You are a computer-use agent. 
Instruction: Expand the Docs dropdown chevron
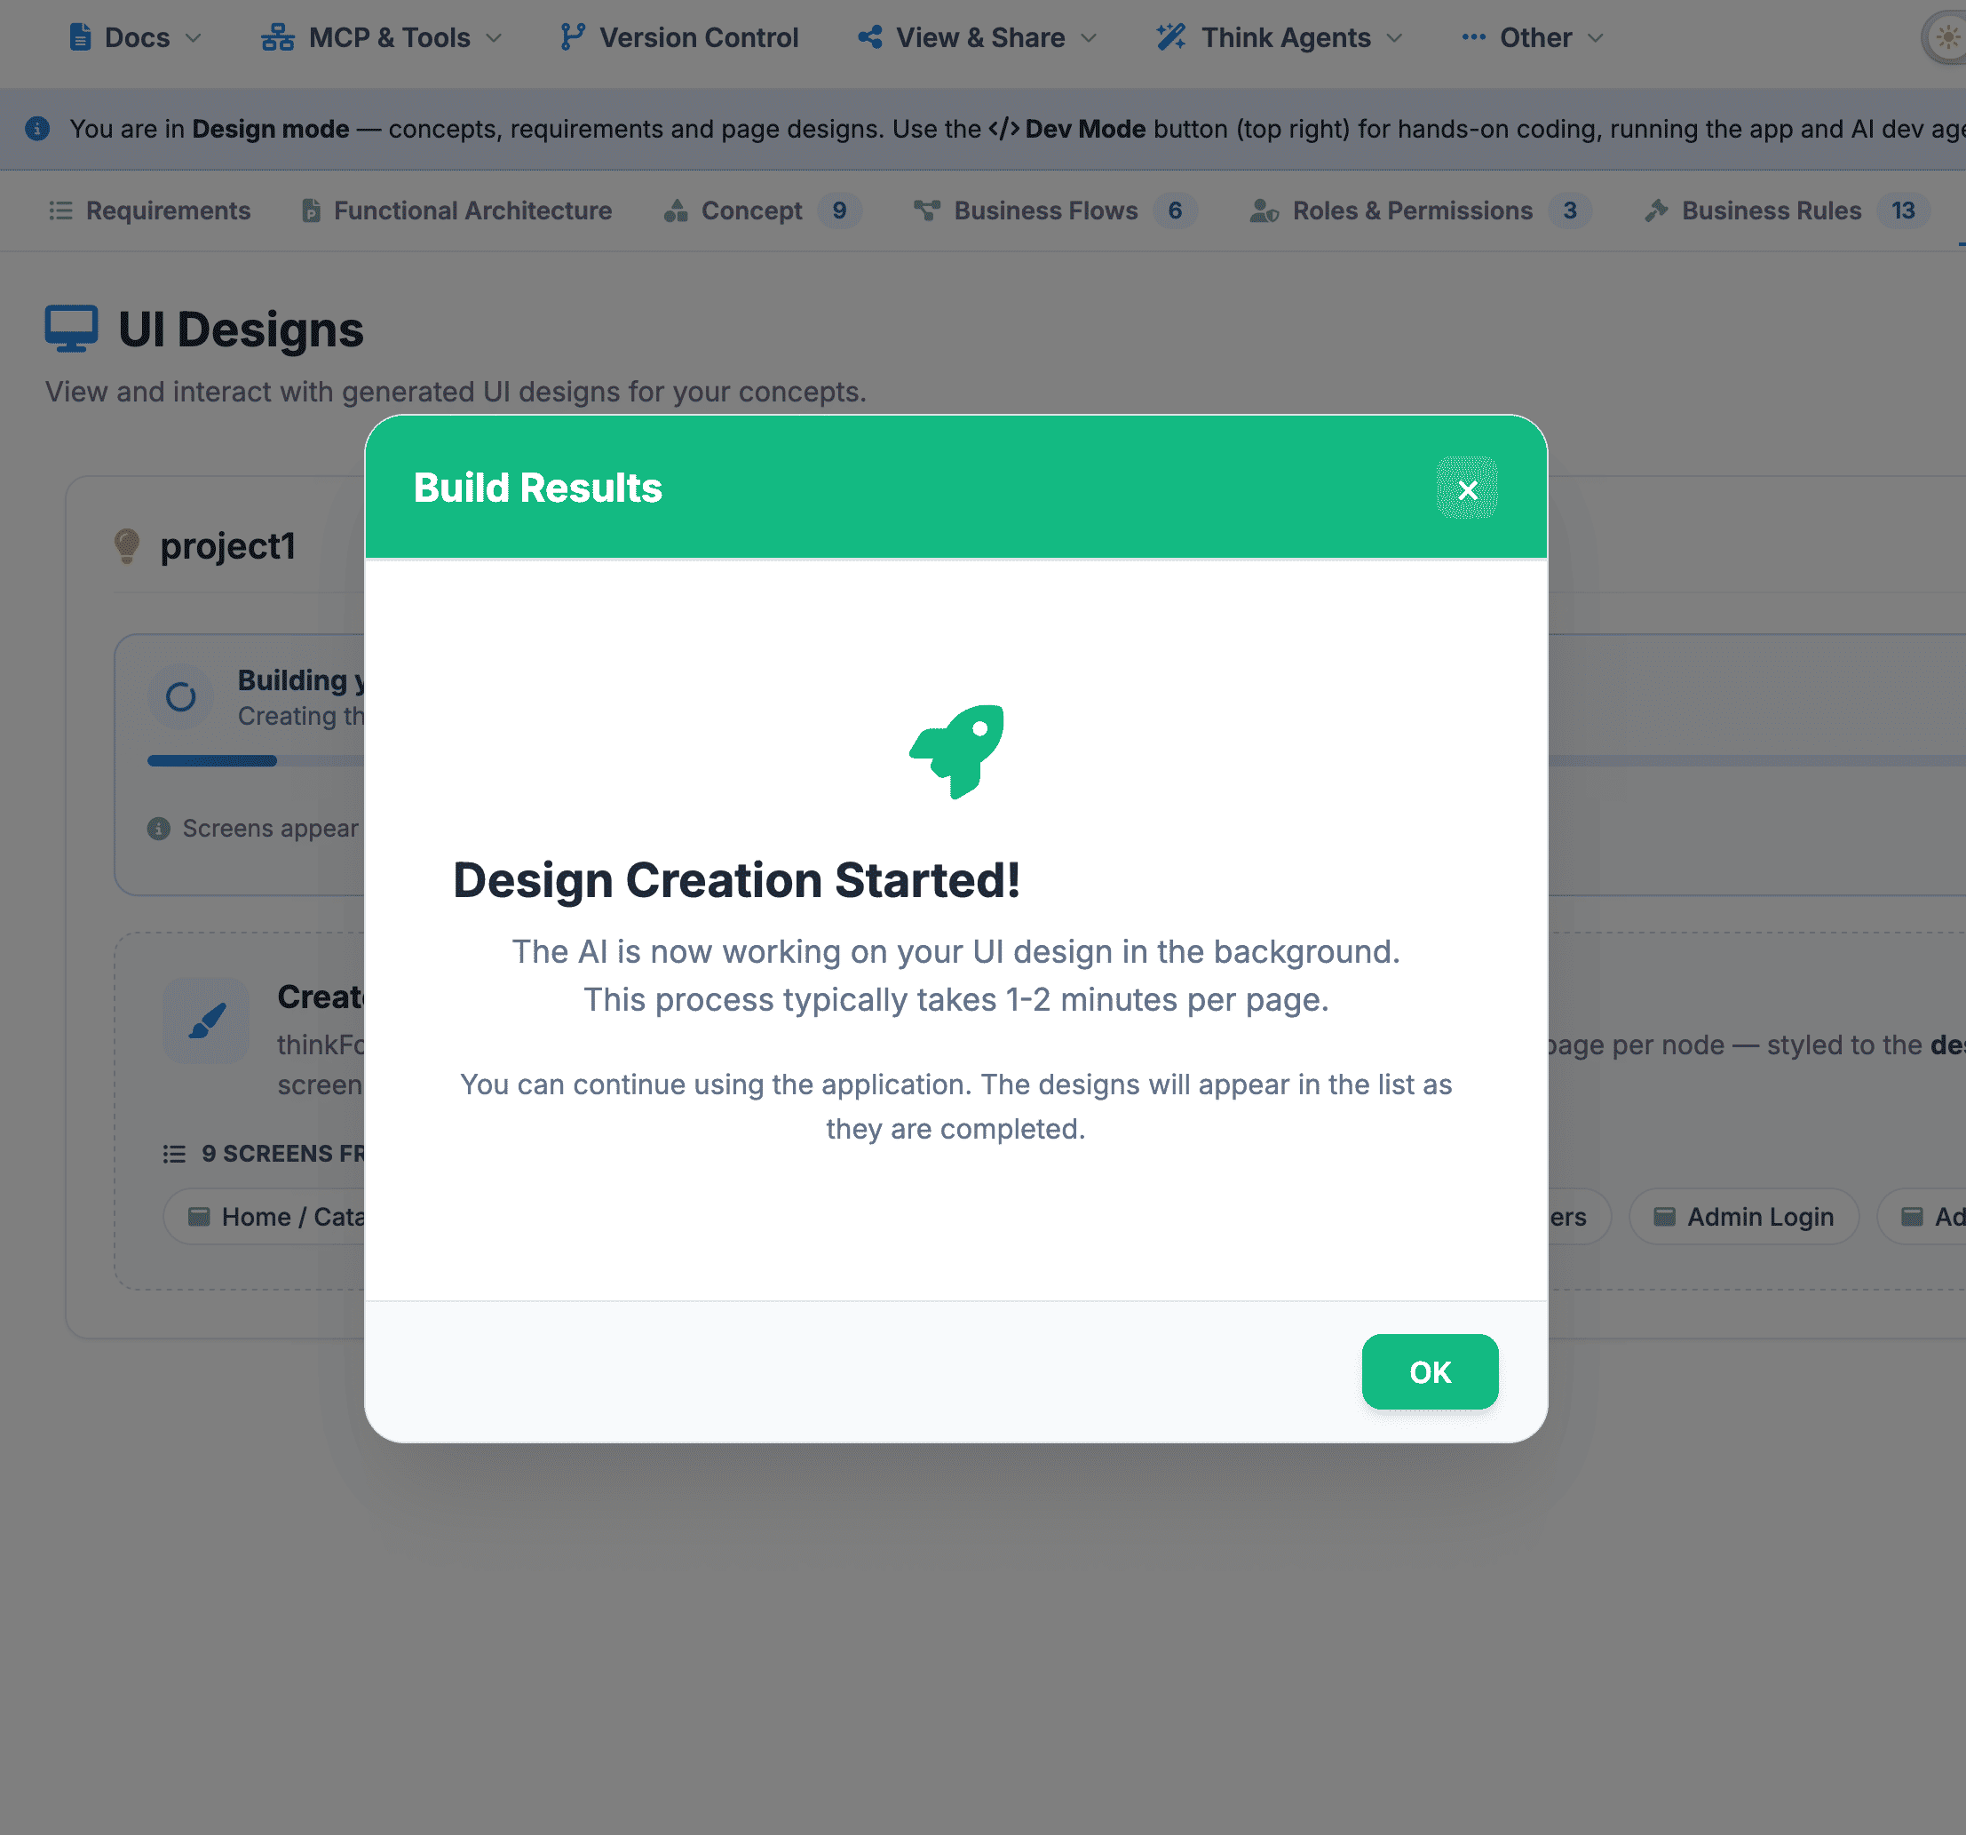pos(194,37)
